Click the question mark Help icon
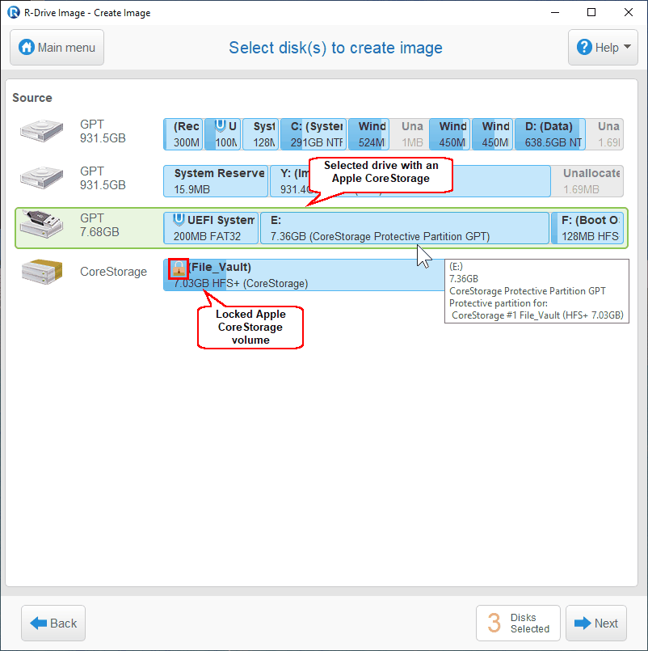Image resolution: width=648 pixels, height=651 pixels. coord(584,48)
